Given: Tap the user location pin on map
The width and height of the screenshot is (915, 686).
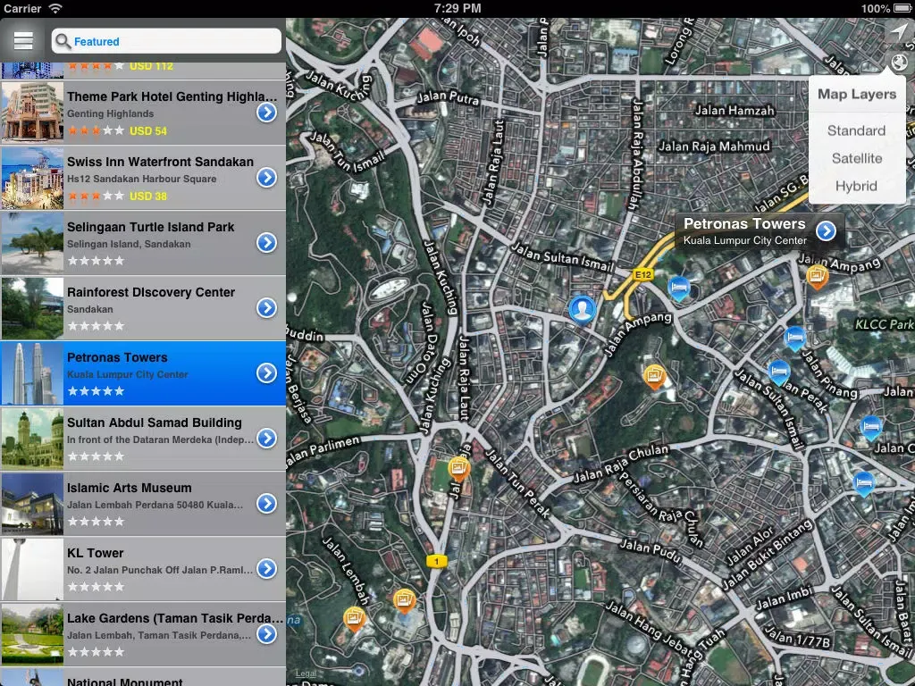Looking at the screenshot, I should click(583, 308).
